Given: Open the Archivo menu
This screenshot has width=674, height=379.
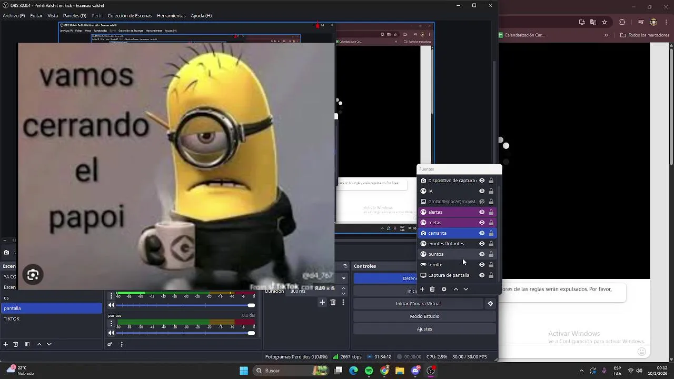Looking at the screenshot, I should 14,16.
